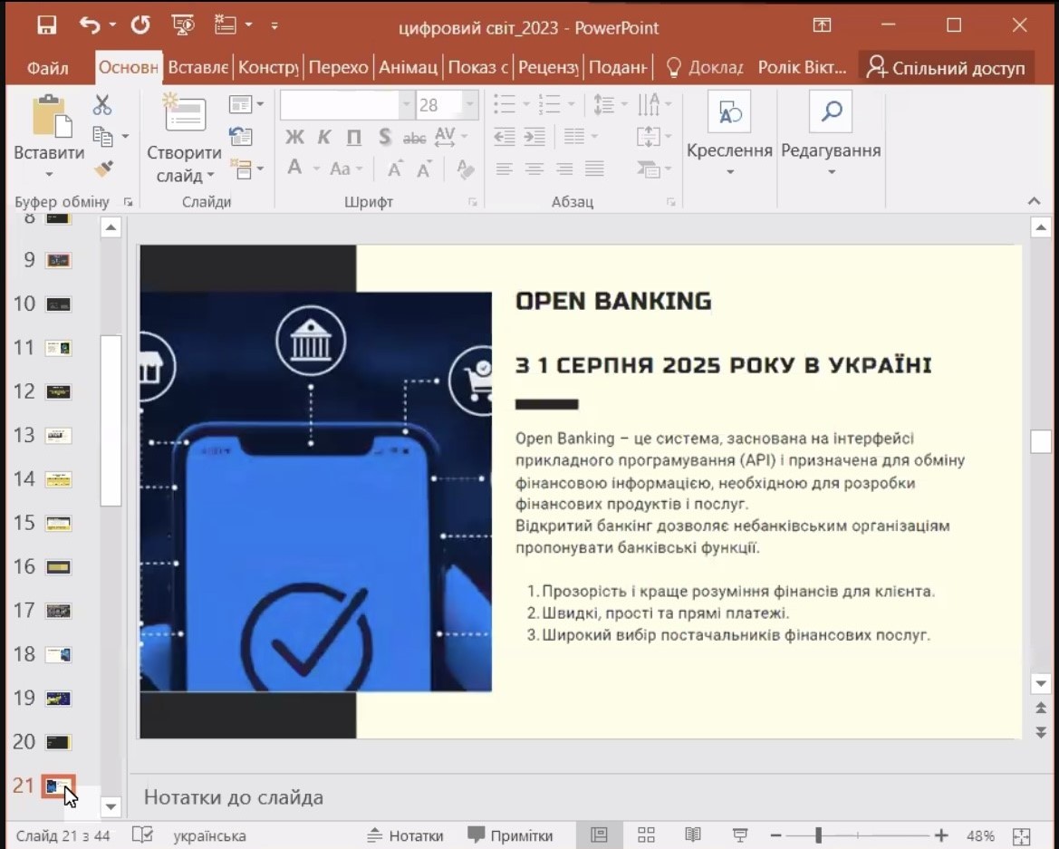
Task: Select slide 17 thumbnail in the panel
Action: [59, 611]
